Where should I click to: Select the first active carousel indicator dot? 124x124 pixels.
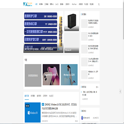[x=59, y=49]
